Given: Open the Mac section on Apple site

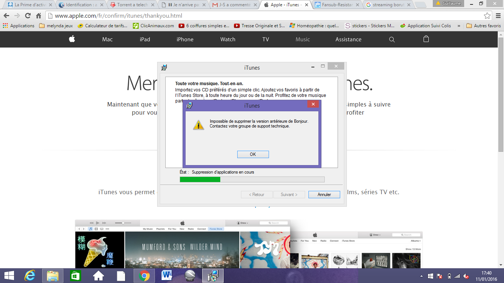Looking at the screenshot, I should click(x=107, y=39).
